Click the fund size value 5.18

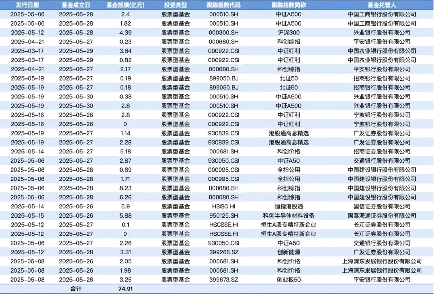(125, 151)
